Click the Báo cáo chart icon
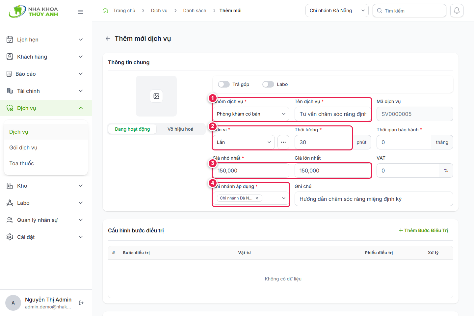The height and width of the screenshot is (316, 474). pos(9,74)
